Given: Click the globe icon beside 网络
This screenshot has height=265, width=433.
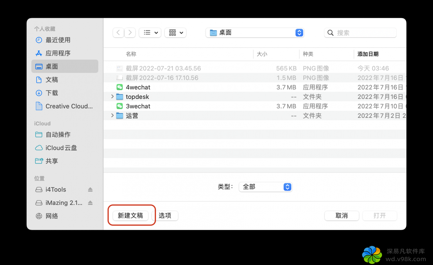Looking at the screenshot, I should (x=39, y=216).
